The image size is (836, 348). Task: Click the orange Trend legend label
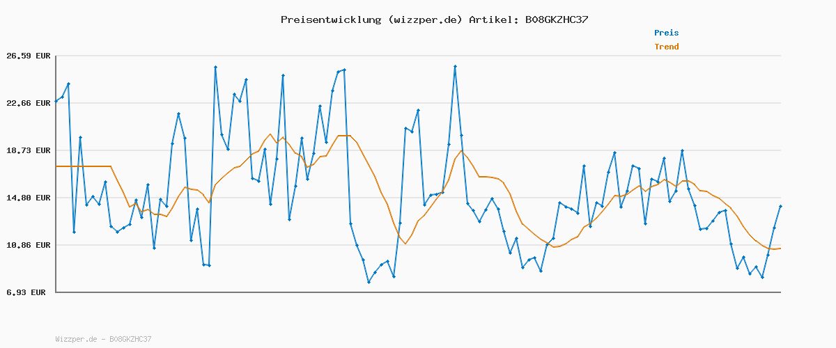click(666, 47)
